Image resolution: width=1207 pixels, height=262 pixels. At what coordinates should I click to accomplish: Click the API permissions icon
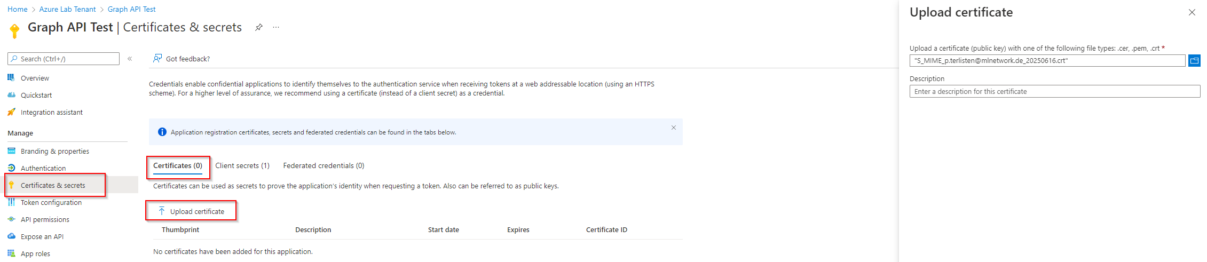point(11,219)
